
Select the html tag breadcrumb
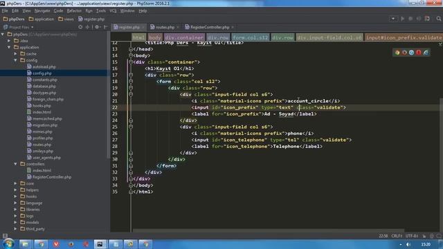(x=138, y=37)
